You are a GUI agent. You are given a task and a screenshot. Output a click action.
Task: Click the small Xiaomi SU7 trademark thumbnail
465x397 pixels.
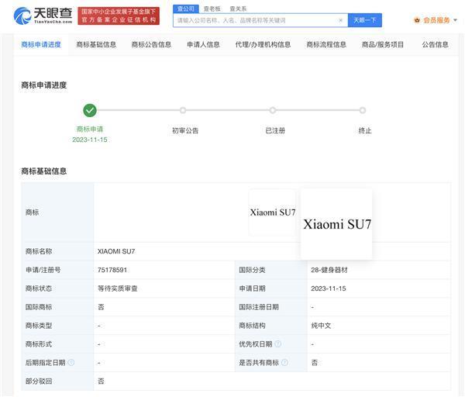point(272,212)
